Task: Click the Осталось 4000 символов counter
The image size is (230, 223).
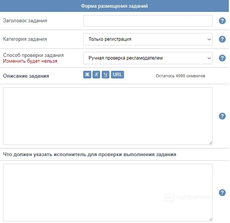Action: (x=180, y=76)
